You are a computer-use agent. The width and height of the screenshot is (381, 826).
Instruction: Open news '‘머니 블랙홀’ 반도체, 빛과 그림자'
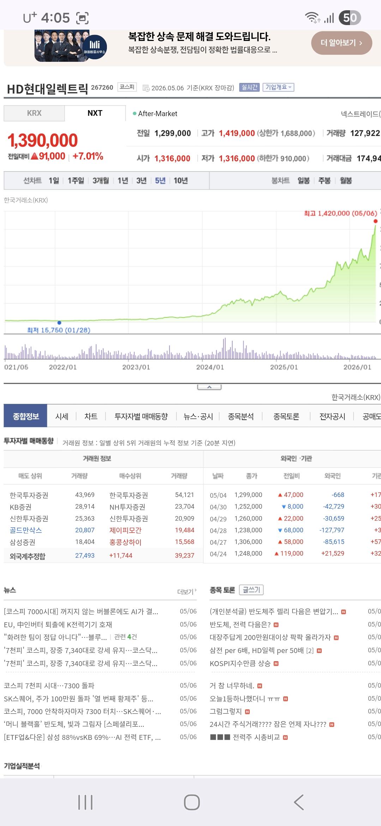(74, 724)
